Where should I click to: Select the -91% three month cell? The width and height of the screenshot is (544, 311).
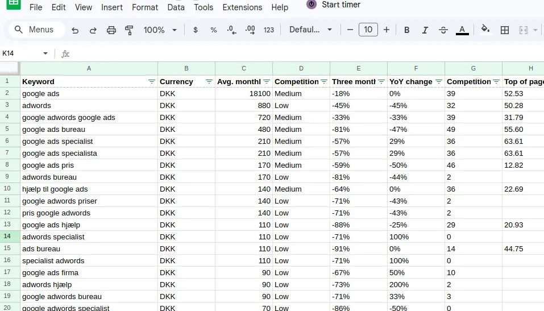358,249
